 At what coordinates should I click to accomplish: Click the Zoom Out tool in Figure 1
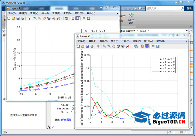40,18
